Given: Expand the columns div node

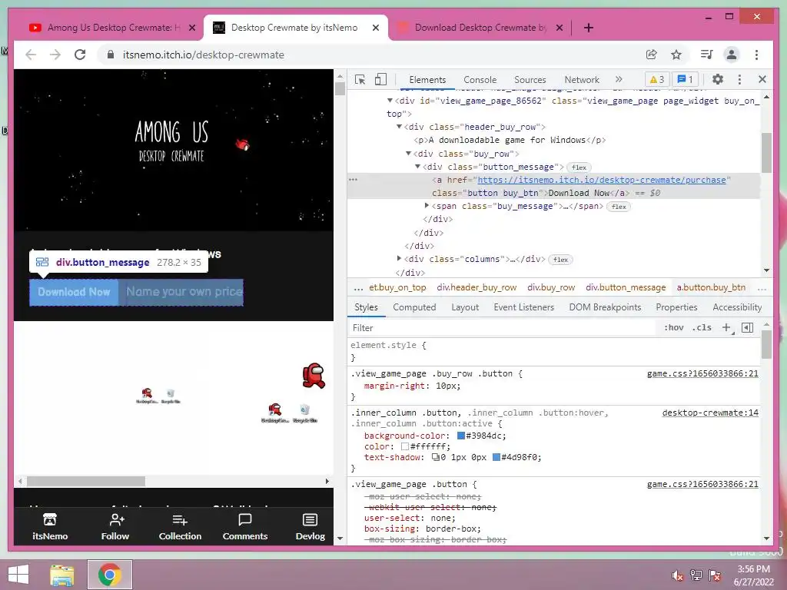Looking at the screenshot, I should click(x=400, y=258).
